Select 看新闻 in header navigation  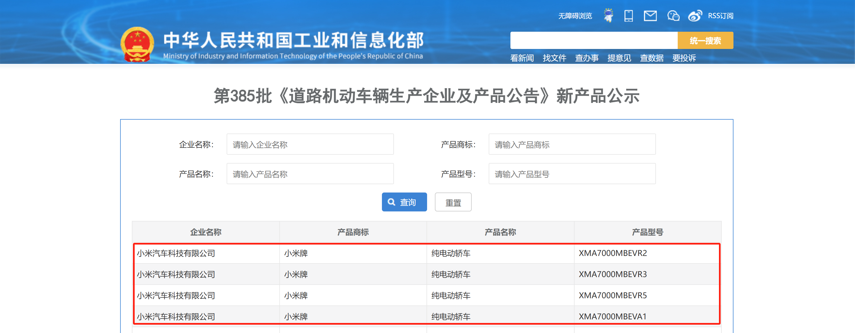click(522, 58)
